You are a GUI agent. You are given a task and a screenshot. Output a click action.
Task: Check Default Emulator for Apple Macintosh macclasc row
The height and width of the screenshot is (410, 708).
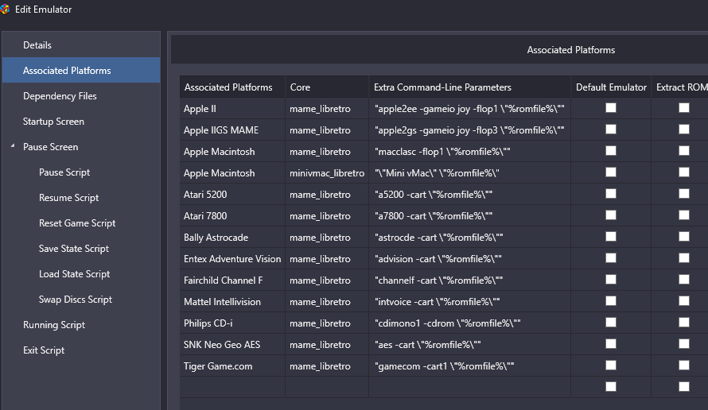pos(611,151)
